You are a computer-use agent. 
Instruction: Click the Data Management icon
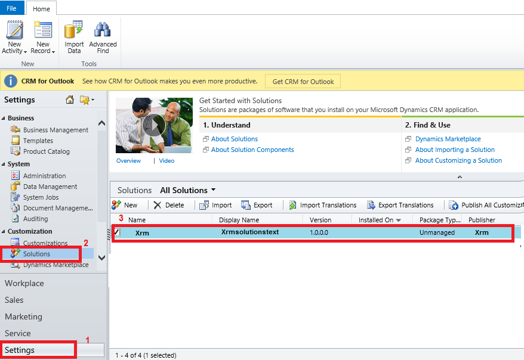pos(16,186)
